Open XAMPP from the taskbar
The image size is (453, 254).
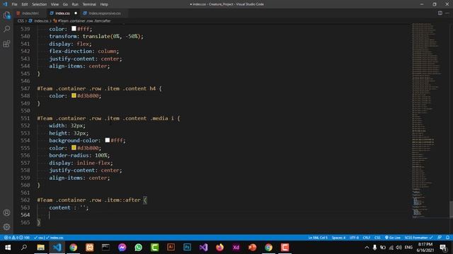pyautogui.click(x=89, y=248)
